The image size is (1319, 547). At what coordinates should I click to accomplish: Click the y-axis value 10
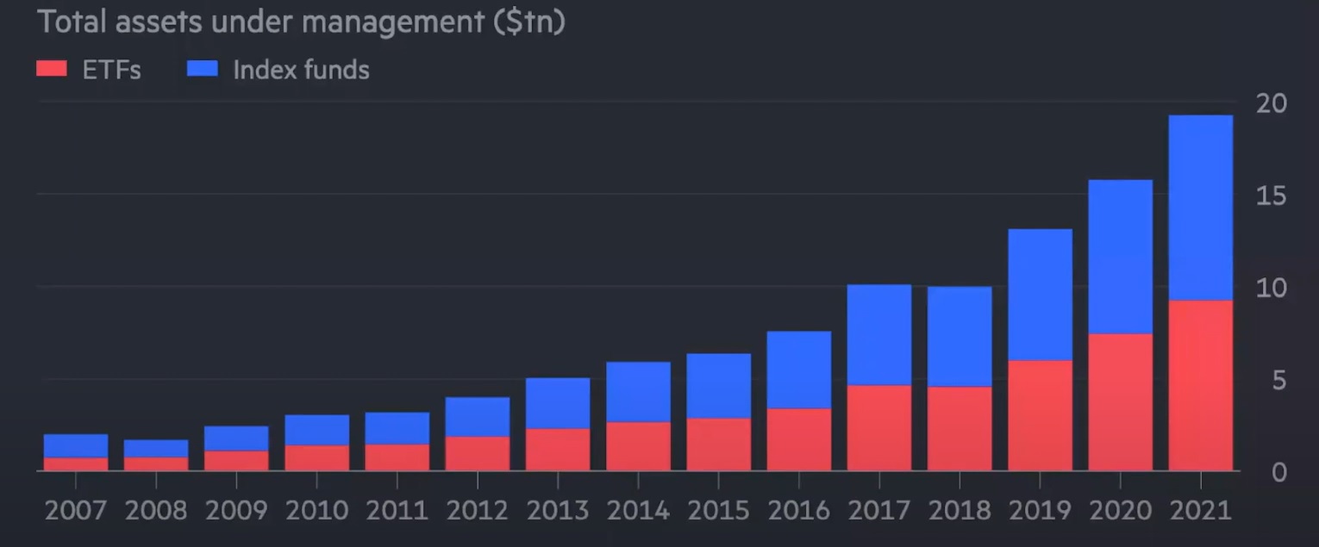[1272, 288]
